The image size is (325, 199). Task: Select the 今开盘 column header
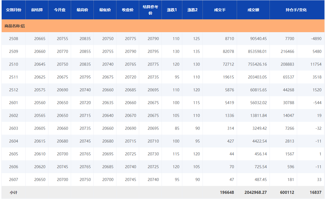[60, 10]
